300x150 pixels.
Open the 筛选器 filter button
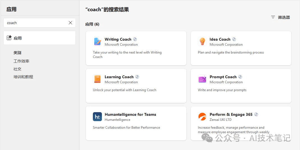pyautogui.click(x=280, y=17)
